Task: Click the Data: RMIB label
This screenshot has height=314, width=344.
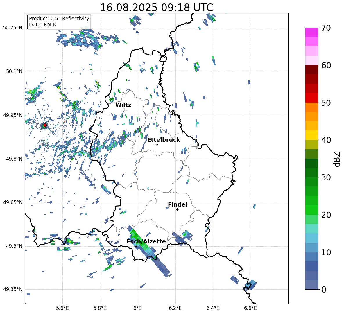Action: (x=42, y=25)
